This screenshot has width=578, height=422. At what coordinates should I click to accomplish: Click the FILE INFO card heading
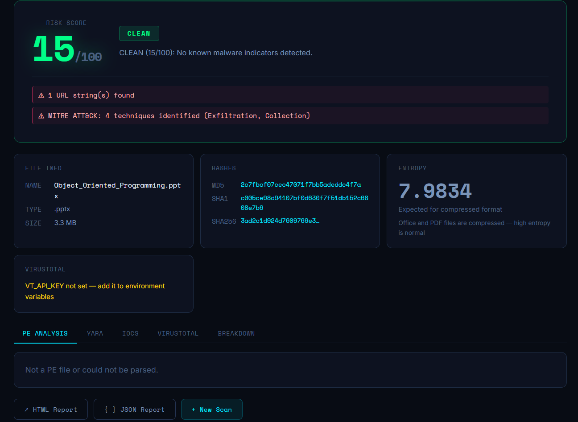point(43,168)
